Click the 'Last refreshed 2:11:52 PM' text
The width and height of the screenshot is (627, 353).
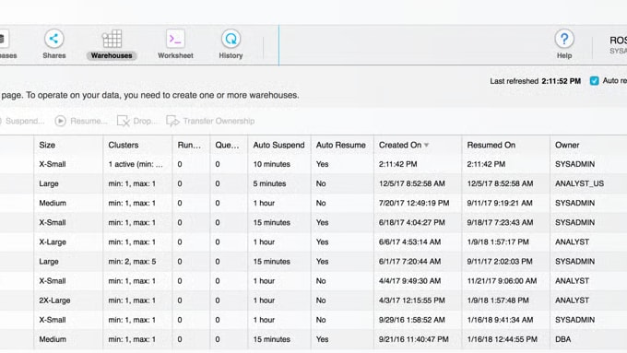[x=536, y=81]
